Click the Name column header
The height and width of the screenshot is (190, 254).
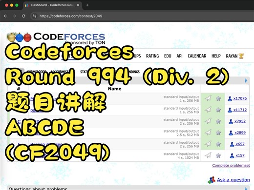pyautogui.click(x=115, y=89)
